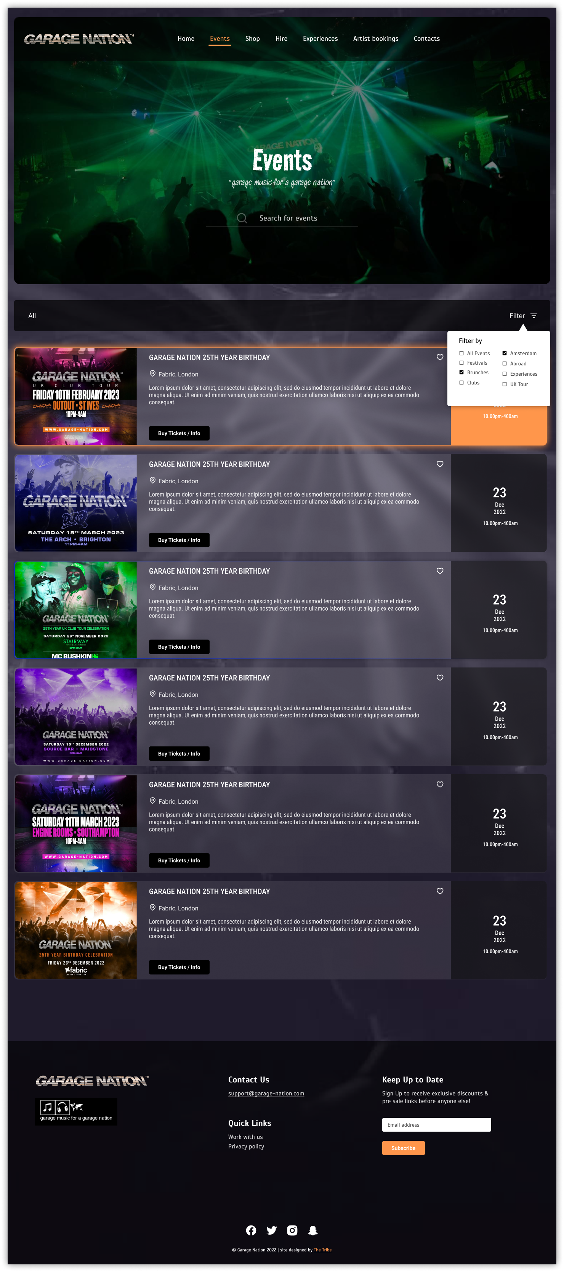The width and height of the screenshot is (564, 1272).
Task: Open the Twitter icon link in footer
Action: pyautogui.click(x=271, y=1230)
